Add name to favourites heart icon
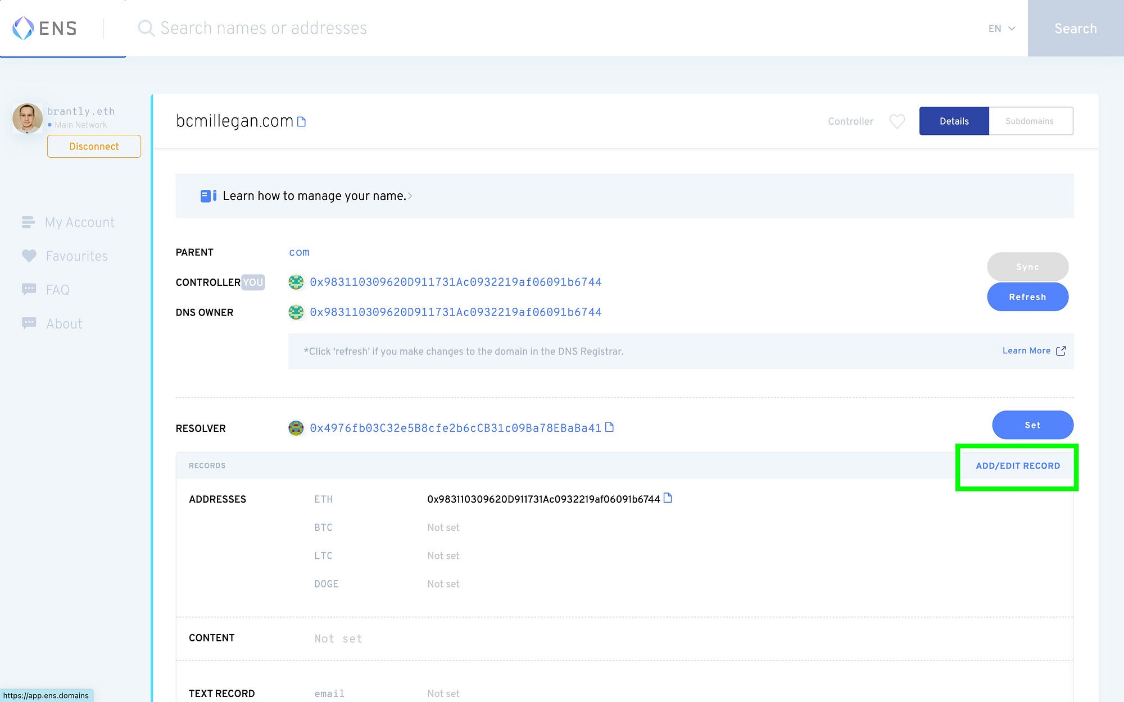The width and height of the screenshot is (1124, 702). (897, 121)
